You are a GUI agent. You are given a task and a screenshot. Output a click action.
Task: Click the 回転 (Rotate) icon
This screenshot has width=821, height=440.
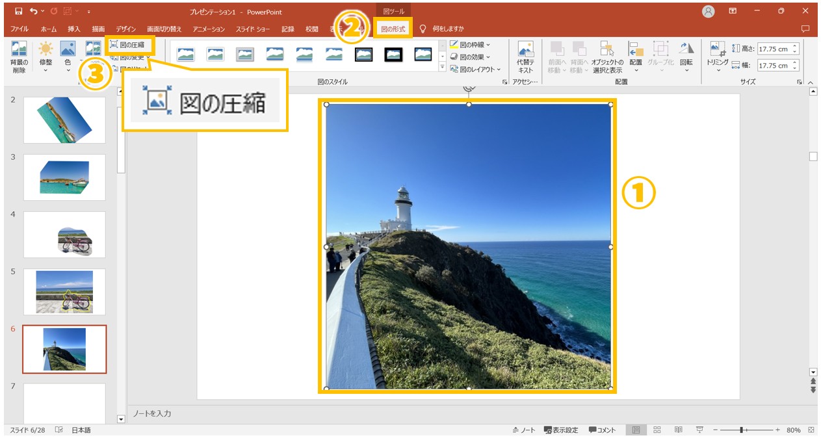tap(686, 55)
